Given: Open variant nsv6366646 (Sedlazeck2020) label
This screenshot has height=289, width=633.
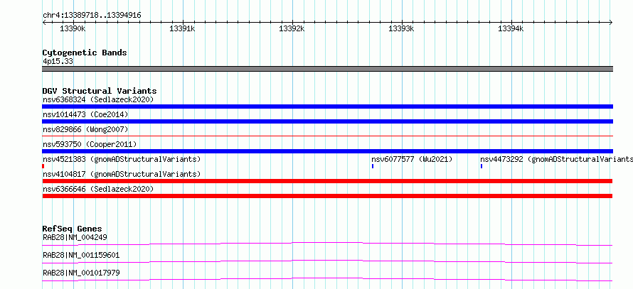Looking at the screenshot, I should (98, 189).
